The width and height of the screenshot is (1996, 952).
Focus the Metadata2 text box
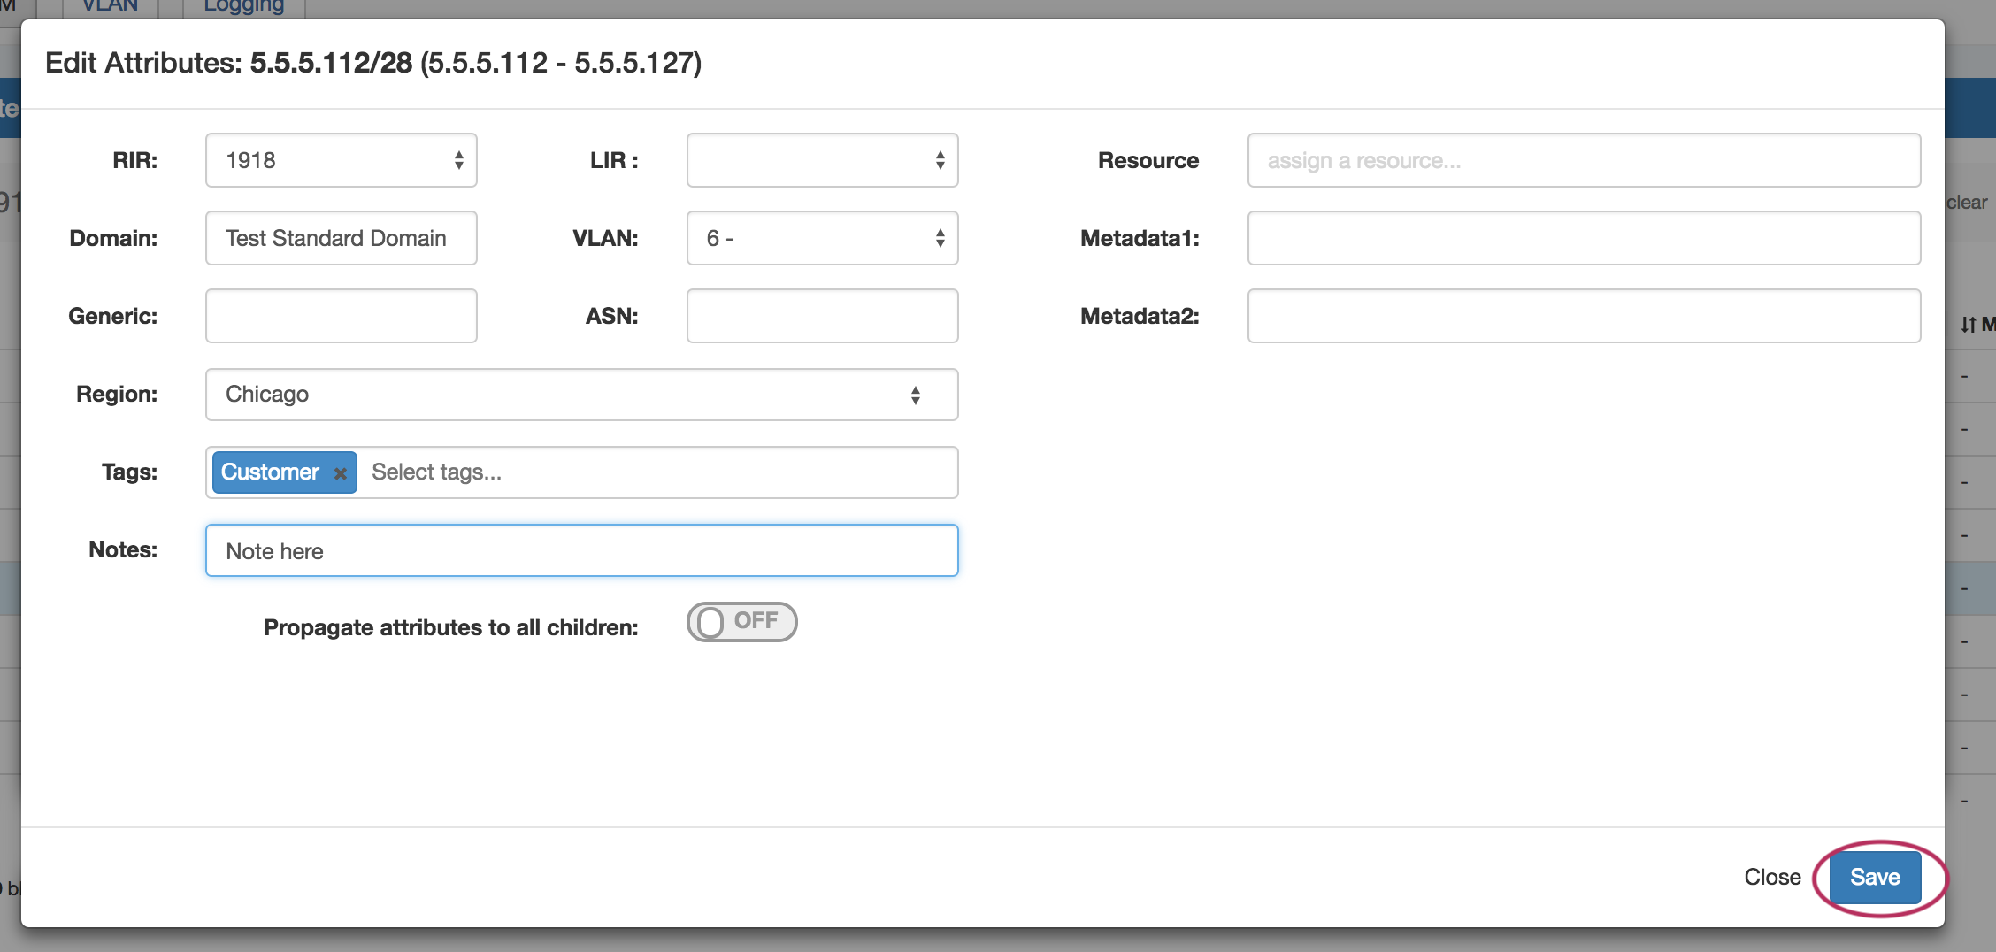pos(1583,316)
